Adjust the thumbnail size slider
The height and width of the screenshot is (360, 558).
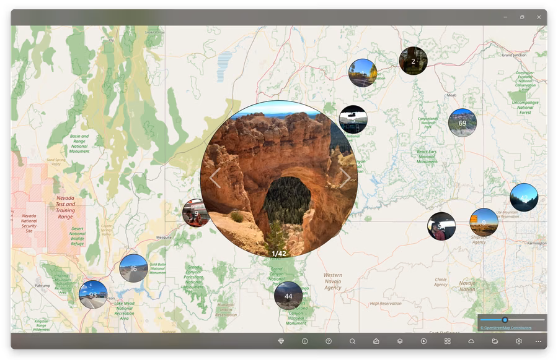[512, 320]
